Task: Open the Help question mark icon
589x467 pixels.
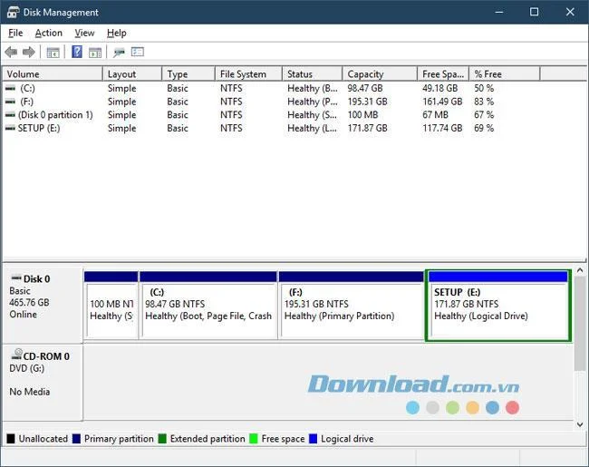Action: (77, 52)
